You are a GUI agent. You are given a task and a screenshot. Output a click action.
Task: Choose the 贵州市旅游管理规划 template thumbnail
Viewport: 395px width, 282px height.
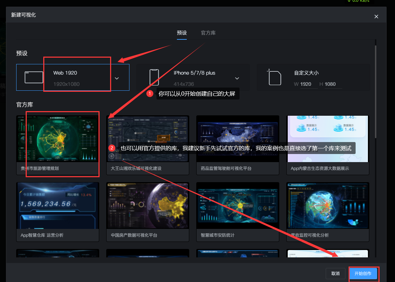58,139
